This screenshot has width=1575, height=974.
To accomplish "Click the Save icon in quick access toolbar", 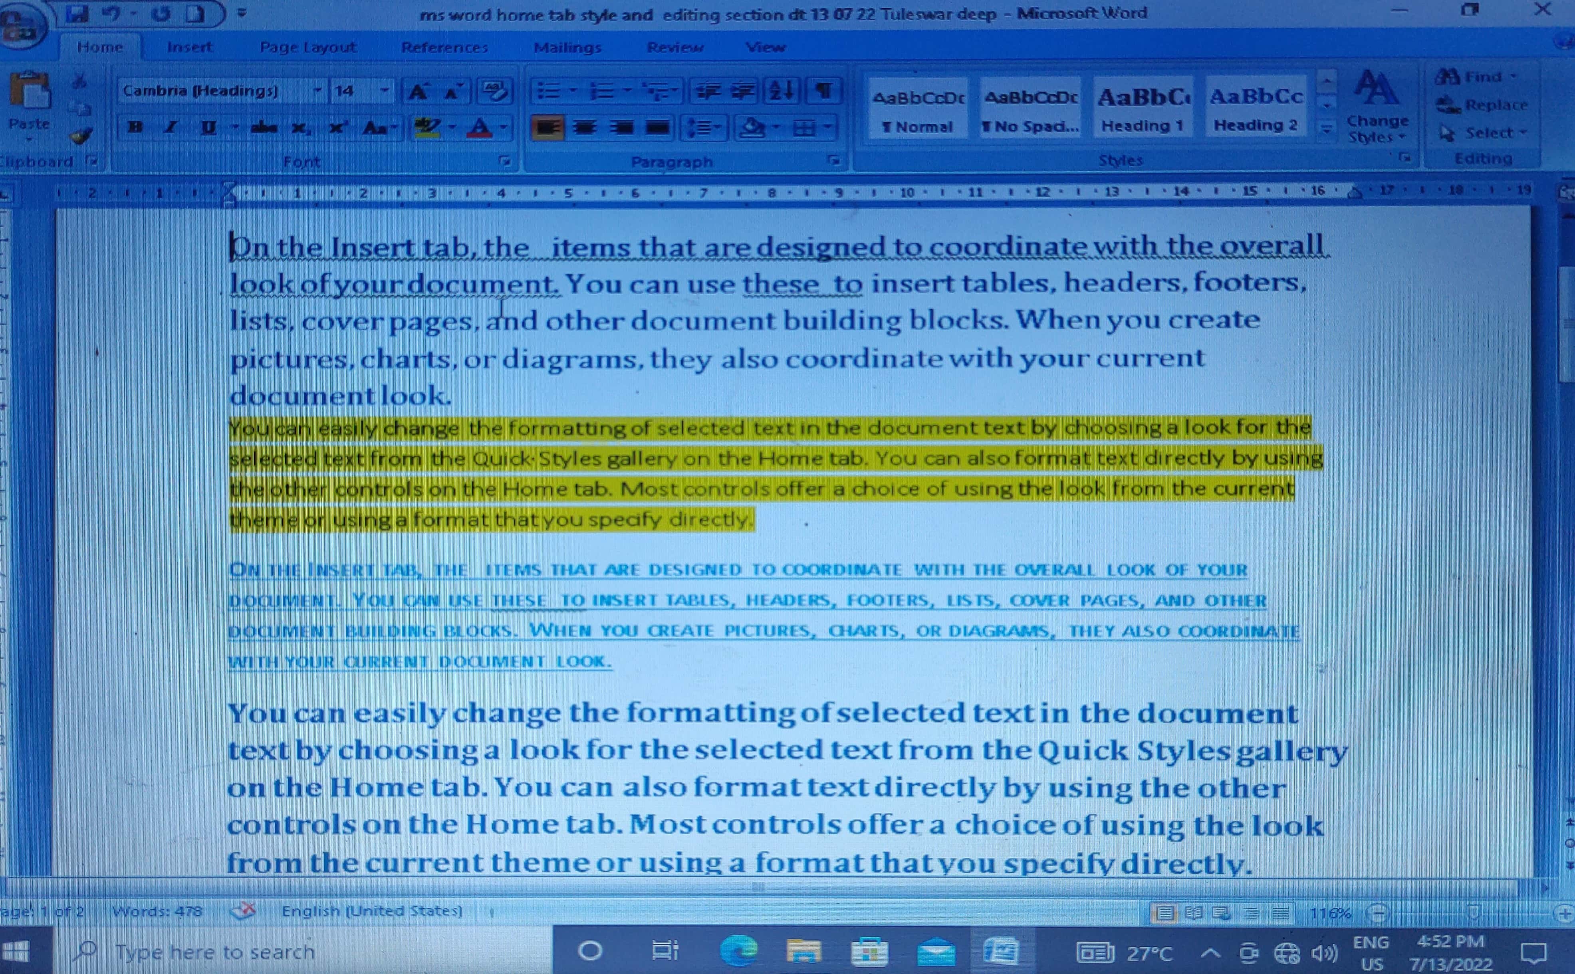I will coord(77,14).
